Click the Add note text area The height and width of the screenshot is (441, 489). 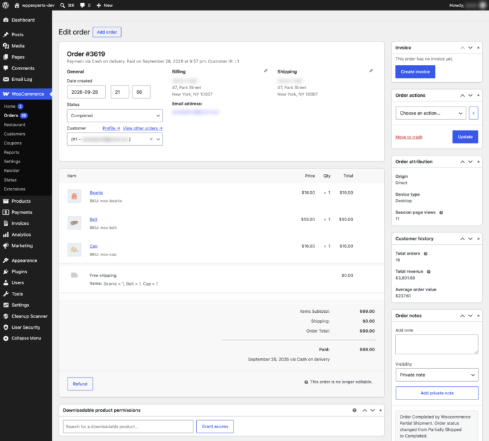pos(437,345)
